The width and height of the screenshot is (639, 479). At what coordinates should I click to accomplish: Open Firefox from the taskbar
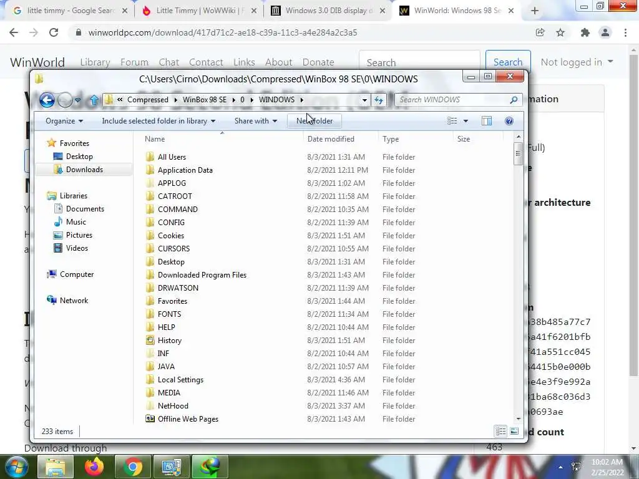[x=94, y=467]
